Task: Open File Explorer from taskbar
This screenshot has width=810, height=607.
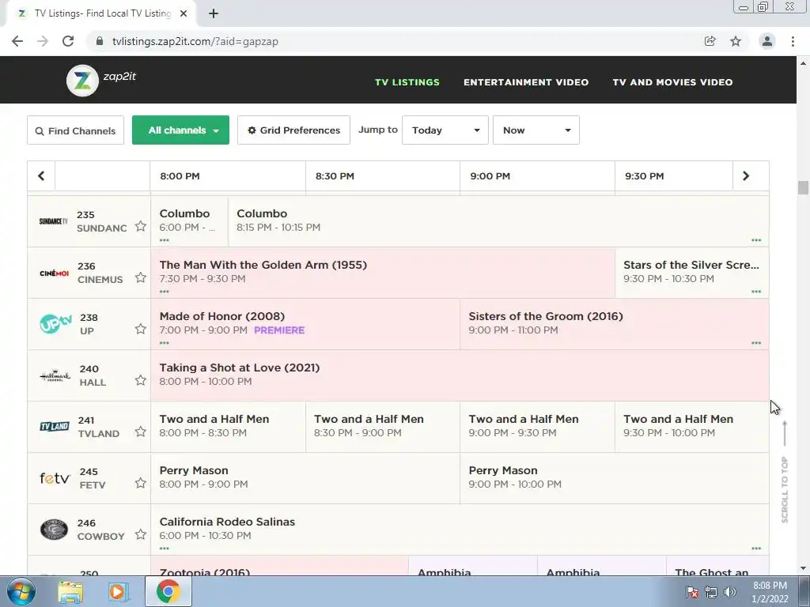Action: (70, 592)
